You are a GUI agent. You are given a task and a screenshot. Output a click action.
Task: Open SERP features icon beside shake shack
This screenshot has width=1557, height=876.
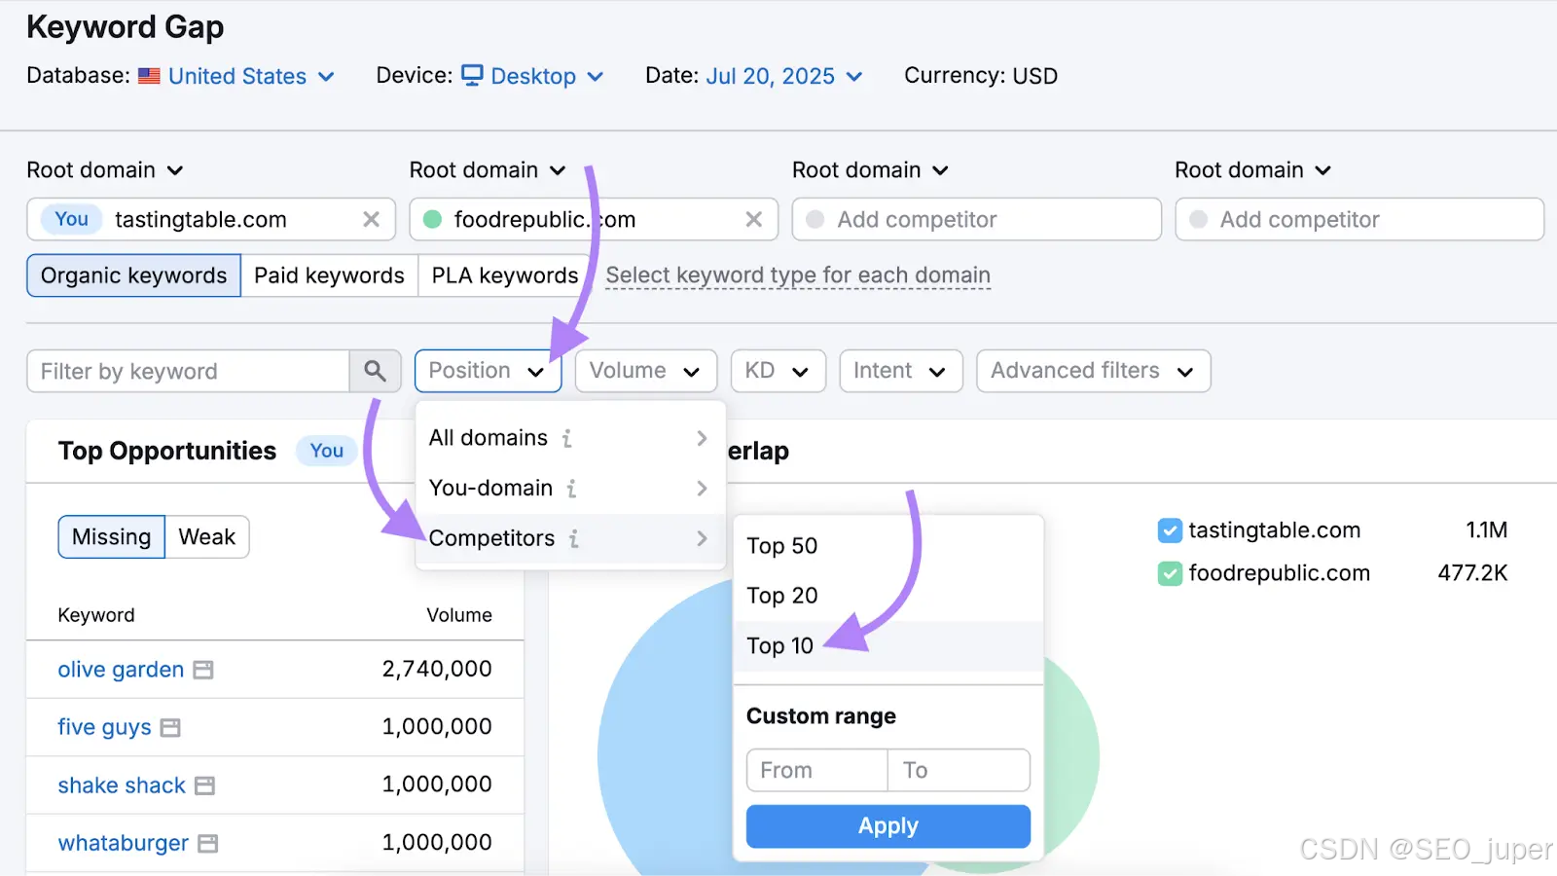tap(204, 785)
